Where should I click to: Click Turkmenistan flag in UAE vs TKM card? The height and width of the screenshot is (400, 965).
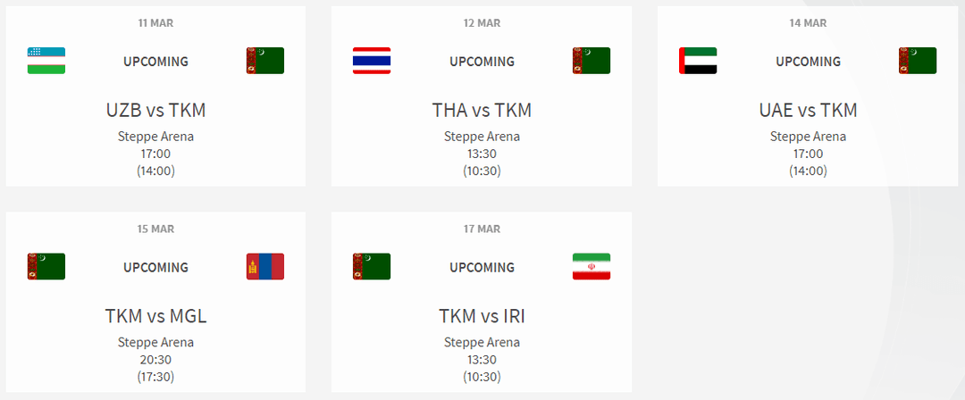[x=918, y=61]
